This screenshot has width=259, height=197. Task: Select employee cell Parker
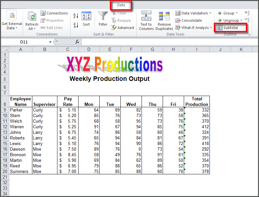click(x=21, y=110)
